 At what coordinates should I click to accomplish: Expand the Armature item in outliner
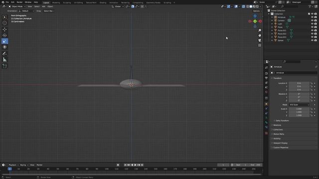pos(272,17)
